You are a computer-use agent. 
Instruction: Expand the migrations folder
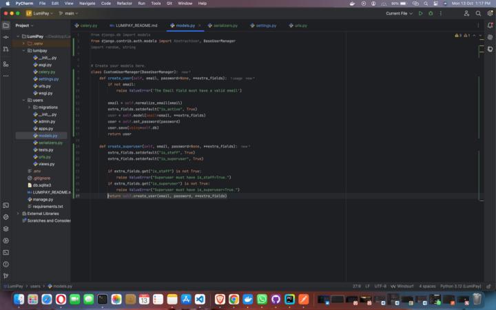pos(29,107)
